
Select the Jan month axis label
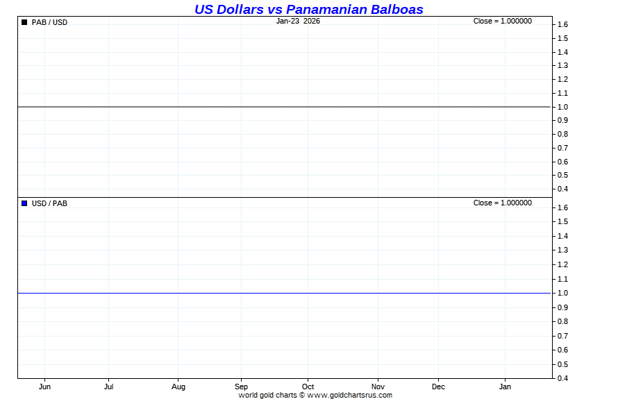(x=505, y=387)
